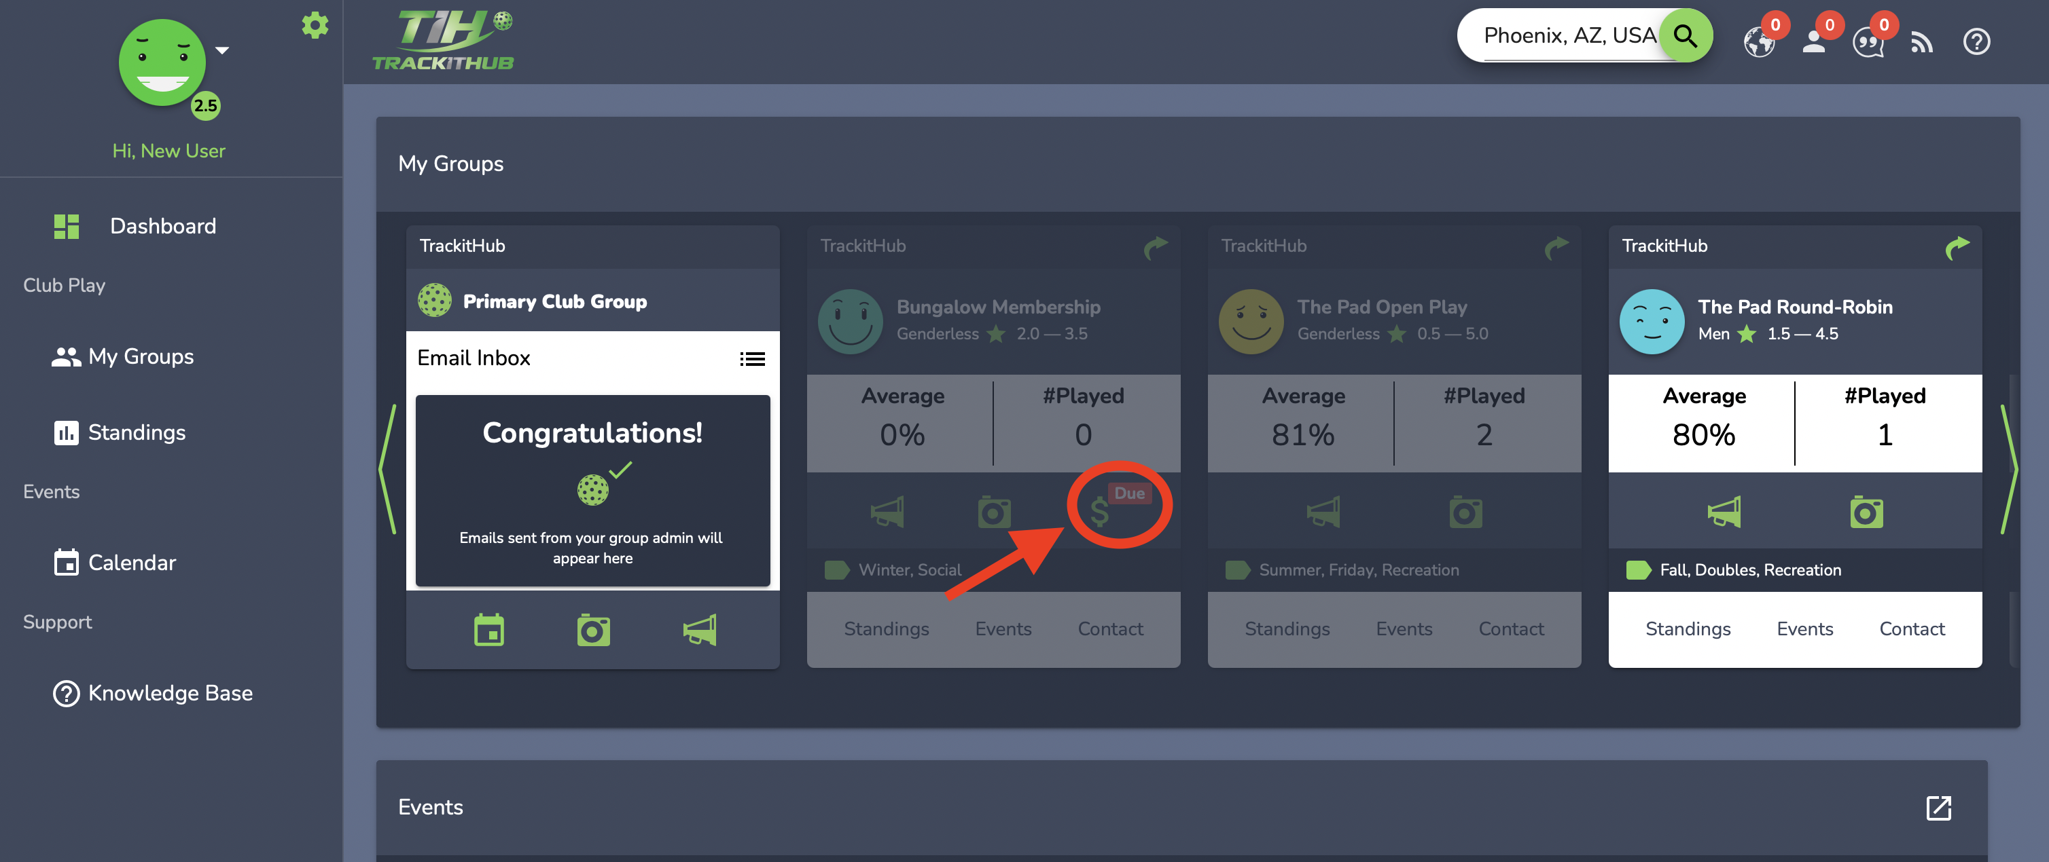Click megaphone icon on The Pad Round-Robin
The image size is (2049, 862).
[x=1724, y=512]
